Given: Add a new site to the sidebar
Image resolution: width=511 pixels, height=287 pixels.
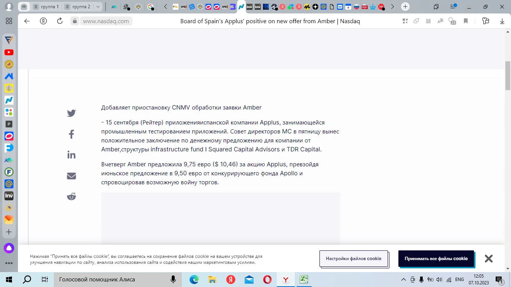Looking at the screenshot, I should (9, 232).
